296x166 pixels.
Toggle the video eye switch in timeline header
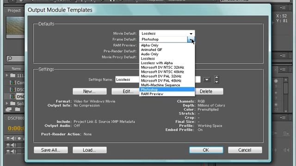8,138
